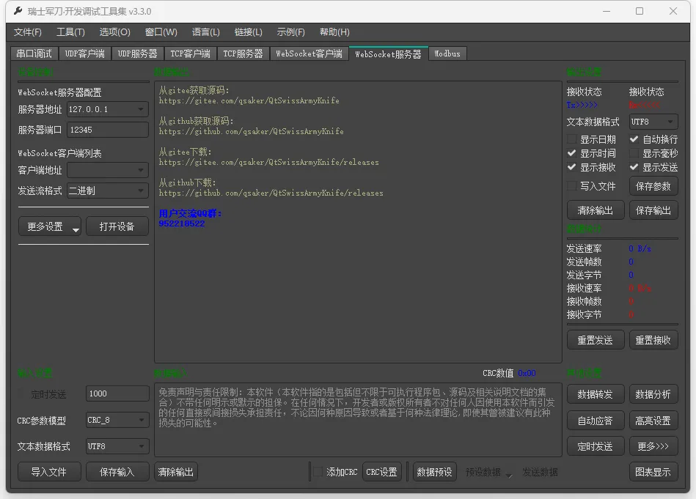Screen dimensions: 696x499
Task: Open the CRC参数模型 CRC_8 dropdown
Action: pyautogui.click(x=117, y=420)
